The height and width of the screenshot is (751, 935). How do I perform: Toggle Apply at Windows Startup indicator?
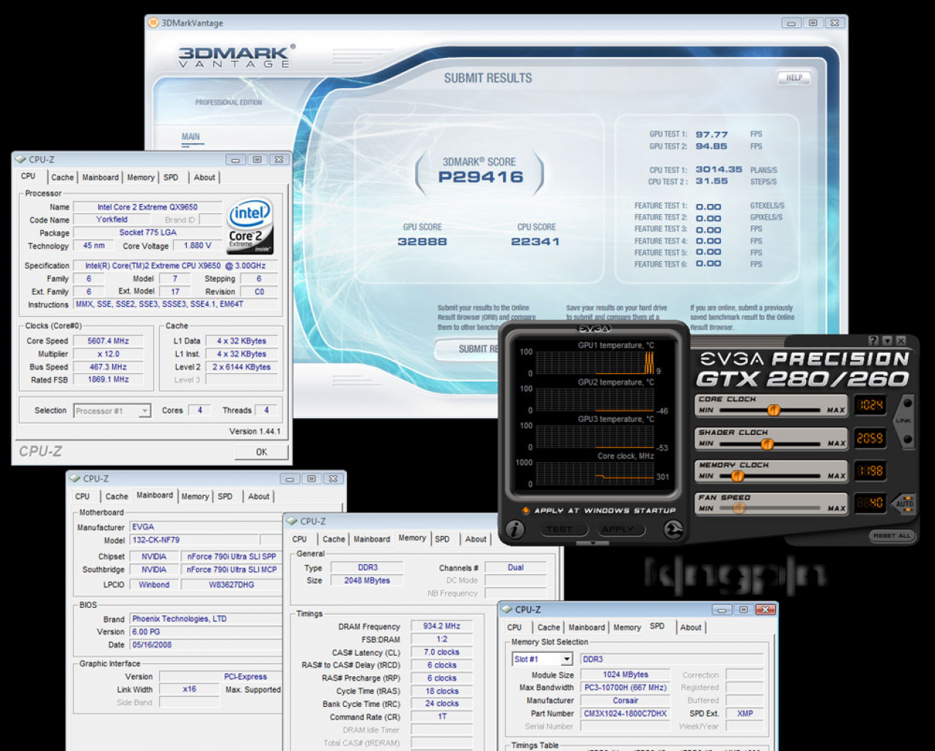pos(525,510)
